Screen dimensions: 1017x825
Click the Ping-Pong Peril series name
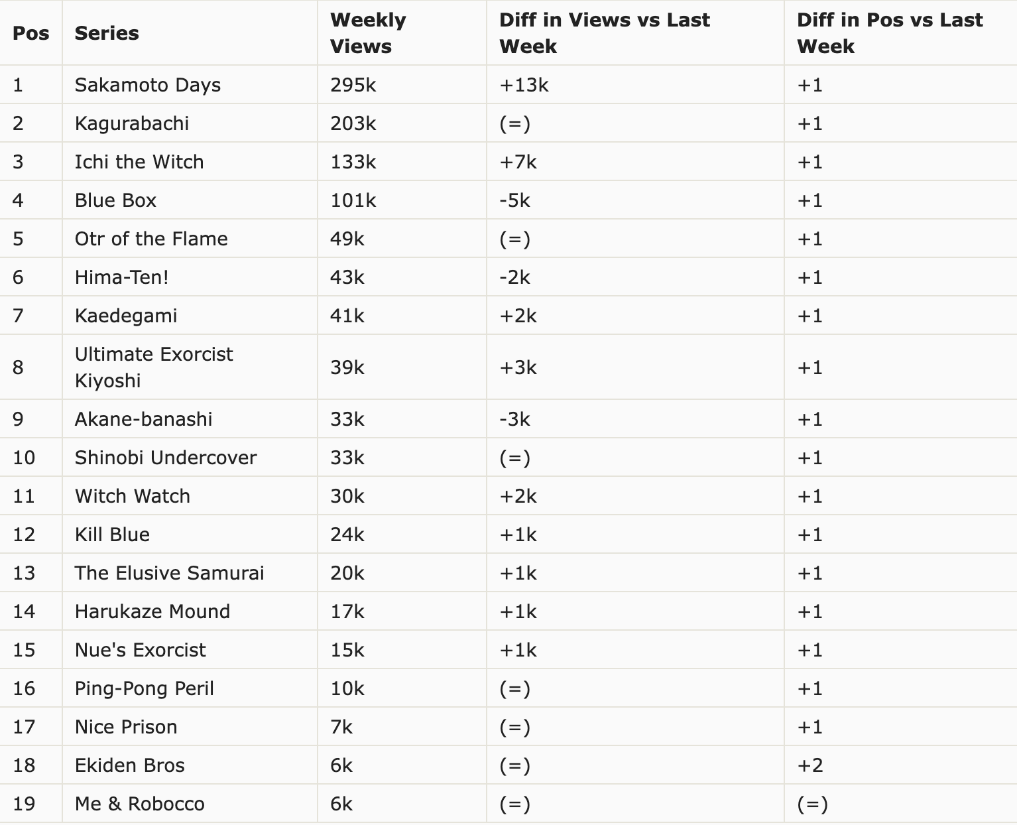pos(145,688)
